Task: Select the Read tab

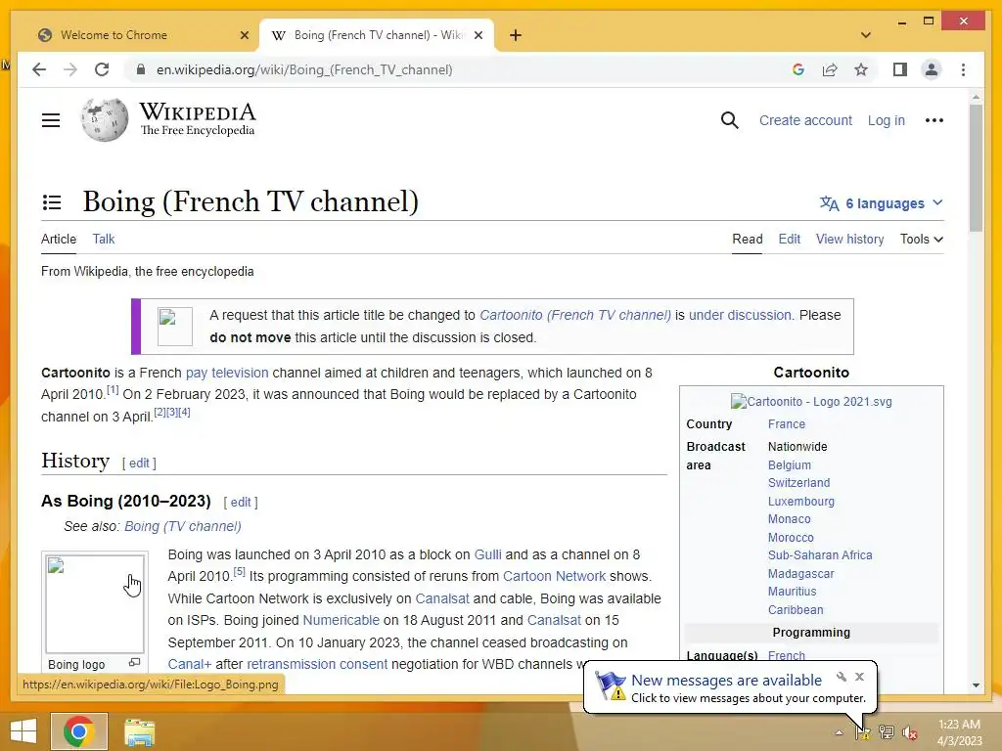Action: tap(747, 239)
